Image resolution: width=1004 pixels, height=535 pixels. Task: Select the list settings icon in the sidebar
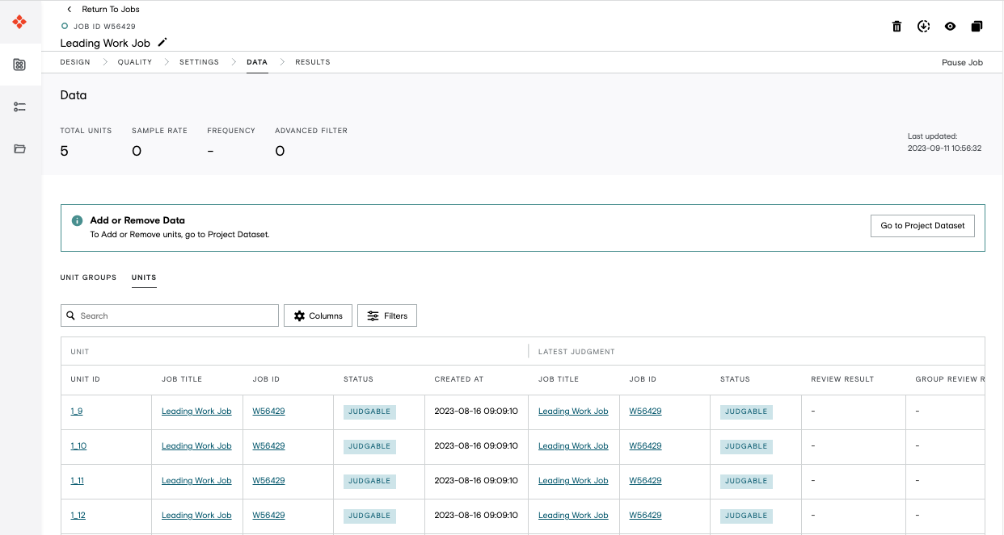pyautogui.click(x=19, y=106)
